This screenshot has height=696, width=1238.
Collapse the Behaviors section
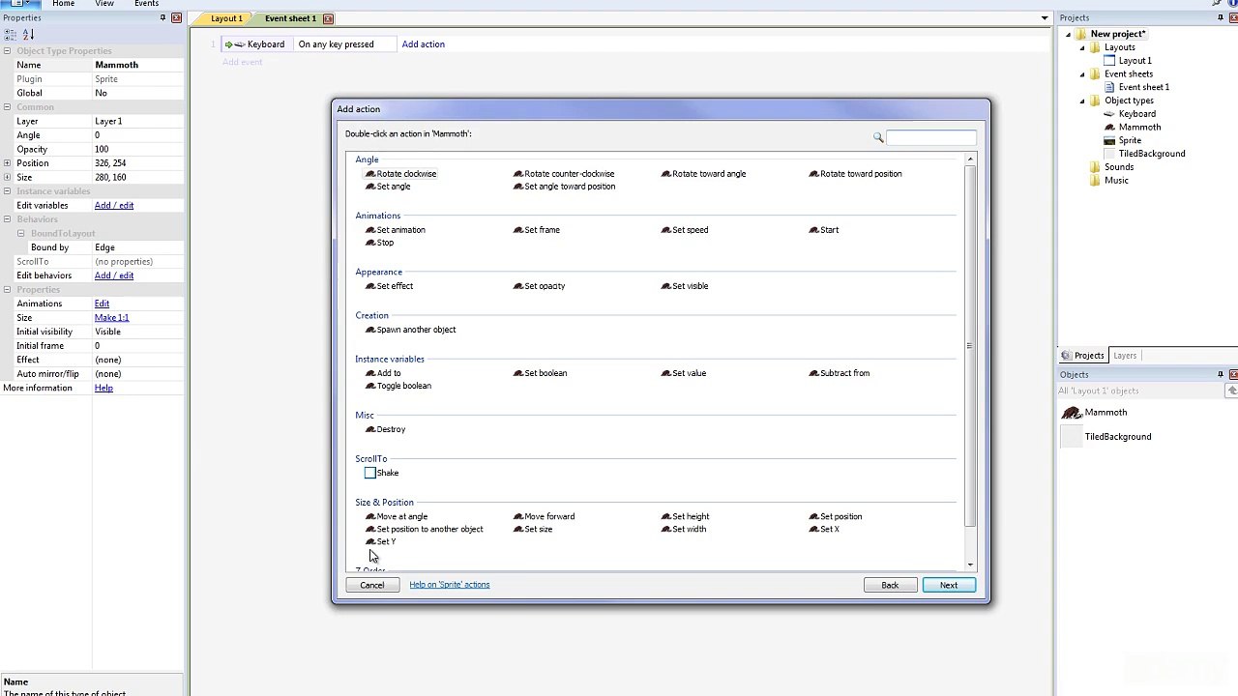point(7,219)
